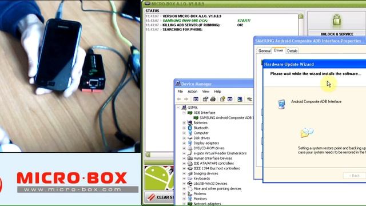Switch to the General tab in Properties
The height and width of the screenshot is (206, 366).
pyautogui.click(x=264, y=51)
